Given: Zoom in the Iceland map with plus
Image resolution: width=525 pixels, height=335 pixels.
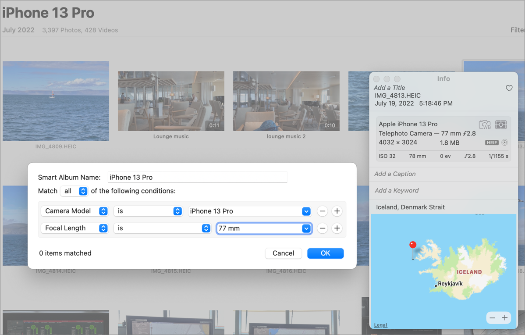Looking at the screenshot, I should click(505, 318).
